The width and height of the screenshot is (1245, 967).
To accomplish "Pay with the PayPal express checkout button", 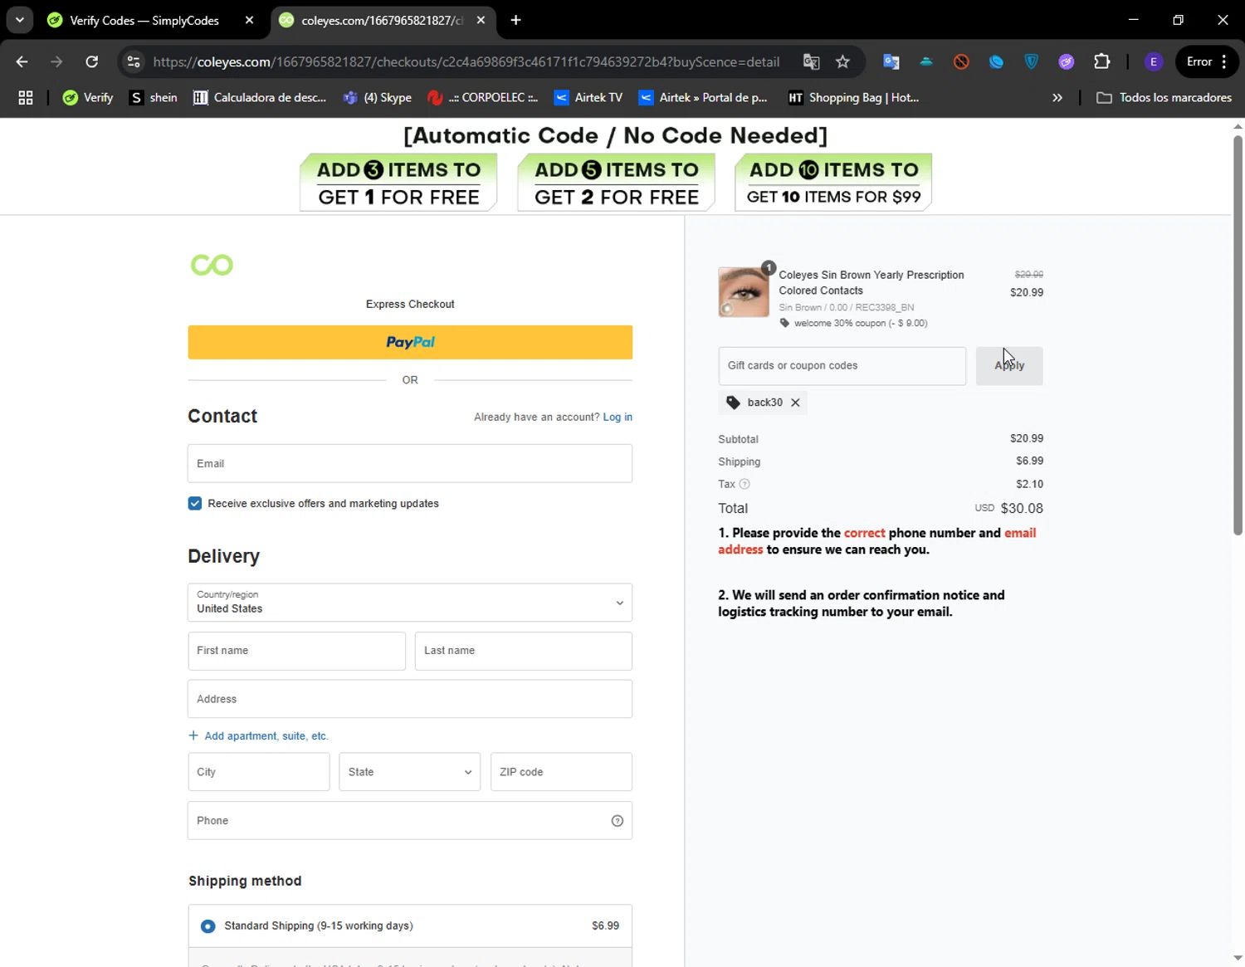I will pos(410,342).
